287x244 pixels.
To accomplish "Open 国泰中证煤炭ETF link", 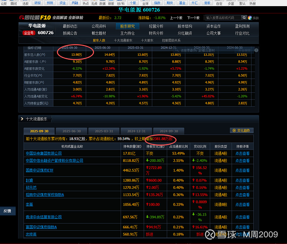I will pos(39,170).
